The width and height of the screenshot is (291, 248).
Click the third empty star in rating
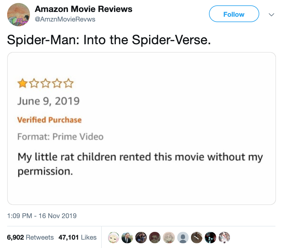click(x=46, y=83)
